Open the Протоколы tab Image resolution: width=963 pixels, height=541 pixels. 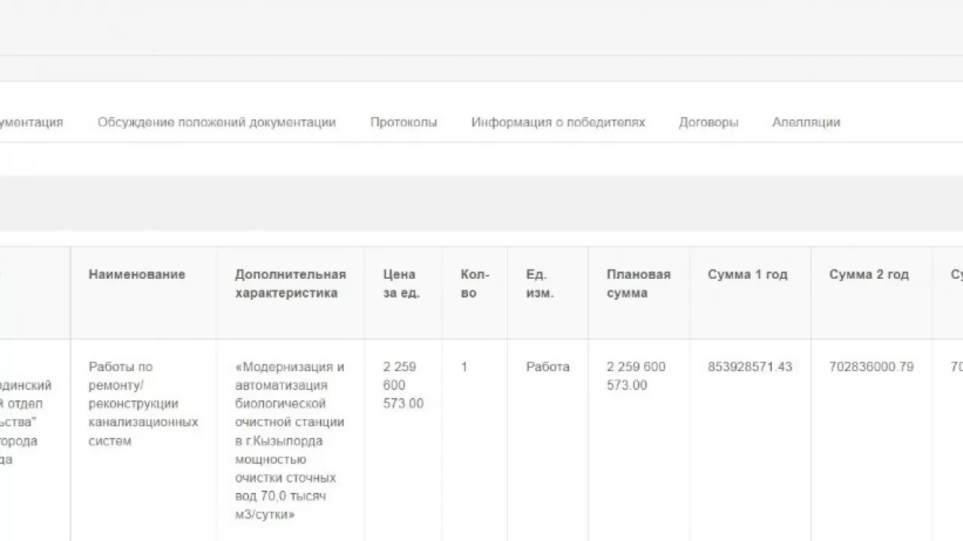point(403,122)
